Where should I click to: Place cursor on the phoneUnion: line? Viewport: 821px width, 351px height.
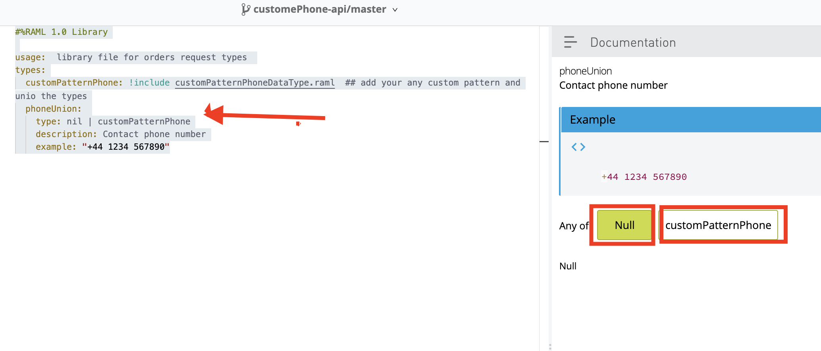(54, 109)
